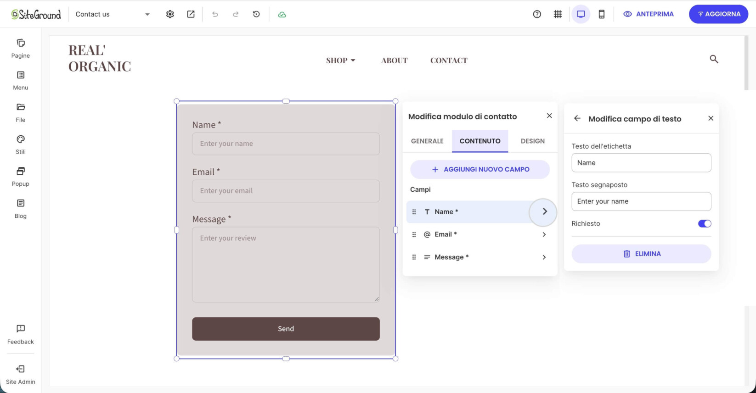
Task: Click the ELIMINA delete button
Action: [641, 254]
